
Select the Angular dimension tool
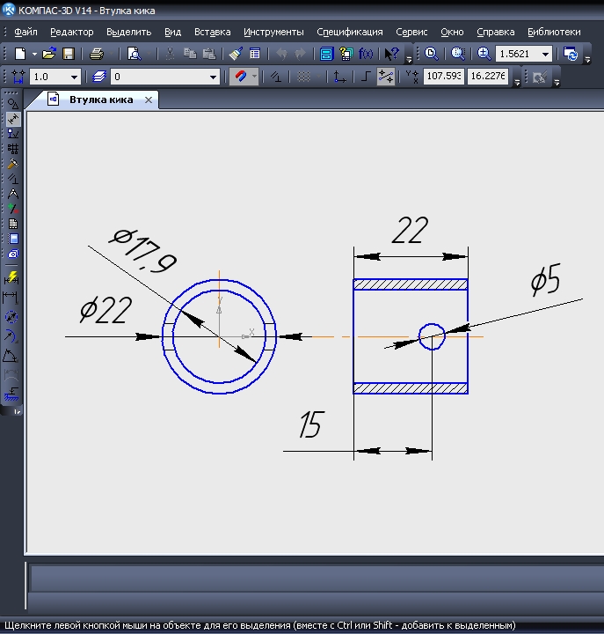pyautogui.click(x=11, y=356)
